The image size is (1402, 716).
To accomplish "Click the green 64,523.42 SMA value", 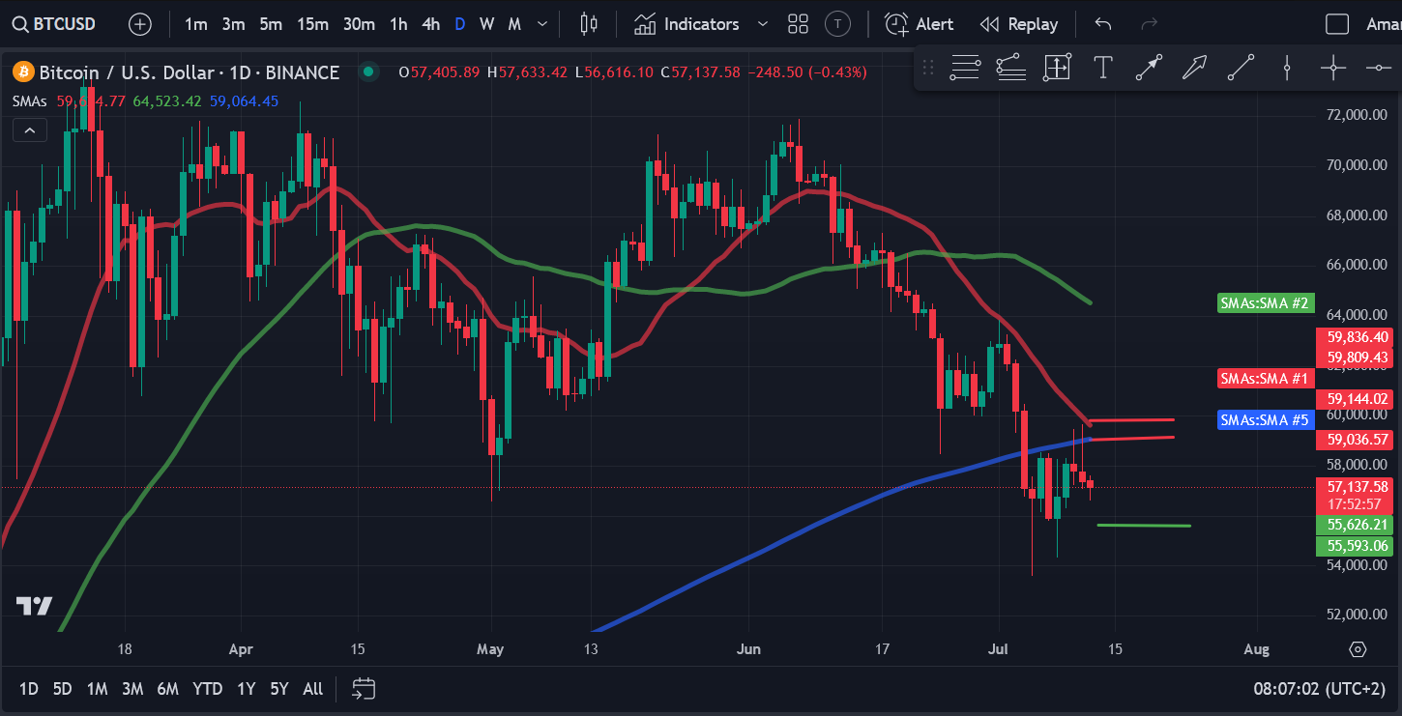I will point(167,100).
